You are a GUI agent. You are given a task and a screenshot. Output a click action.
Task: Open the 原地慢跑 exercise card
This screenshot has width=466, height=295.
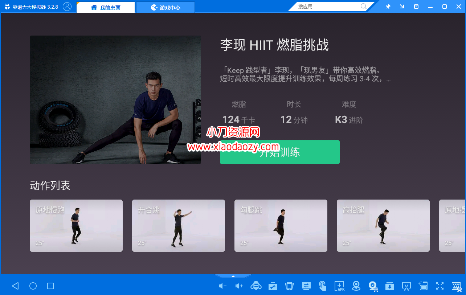coord(76,226)
